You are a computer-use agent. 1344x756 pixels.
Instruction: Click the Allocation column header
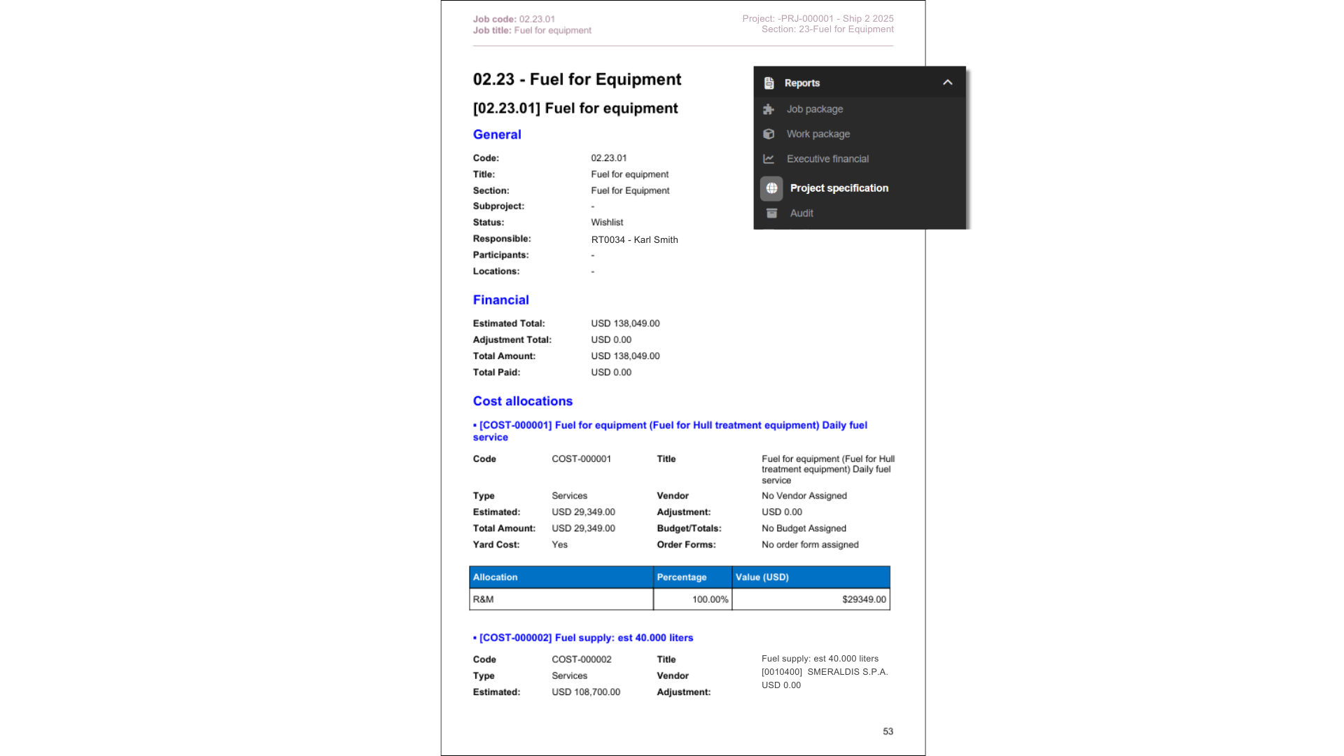[495, 577]
